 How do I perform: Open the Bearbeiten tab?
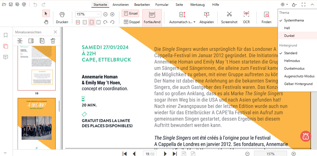pos(143,4)
